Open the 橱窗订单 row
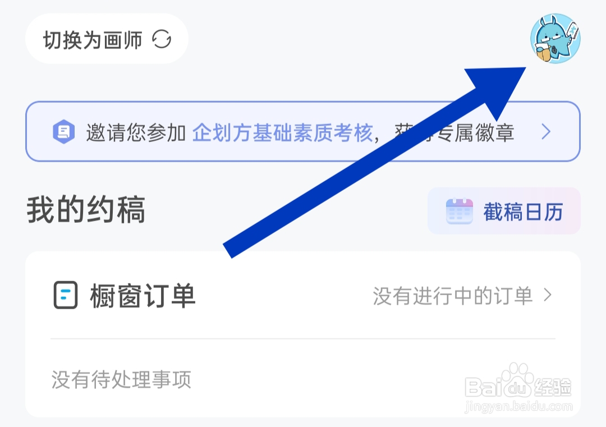Screen dimensions: 606x427 click(303, 296)
